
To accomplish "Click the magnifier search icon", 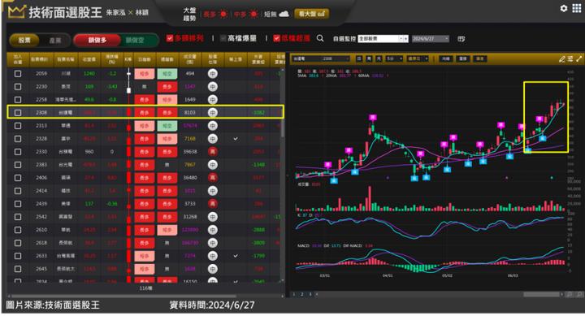I will point(320,38).
